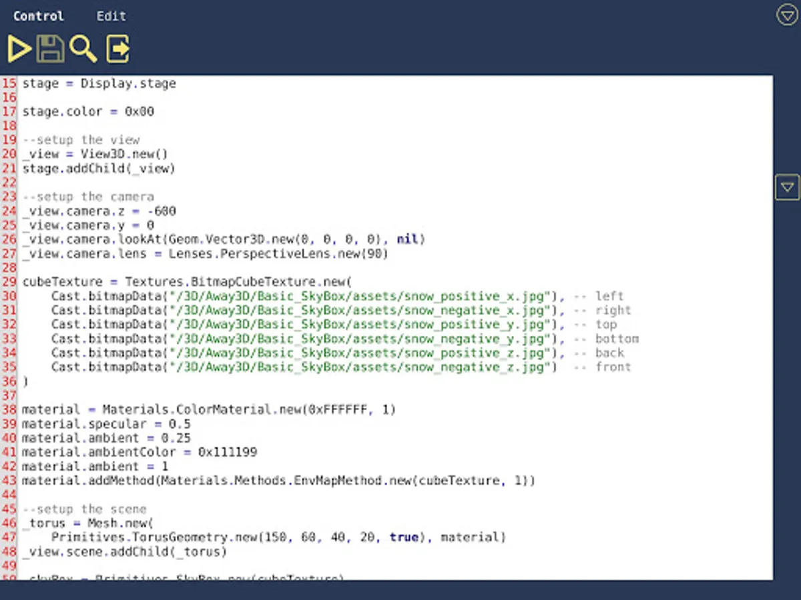Click the '--setup the view' comment
Viewport: 801px width, 600px height.
81,140
